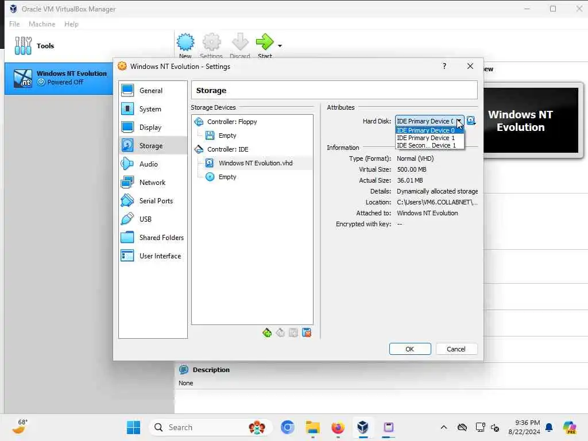Click the Description section header
This screenshot has width=588, height=441.
[211, 370]
